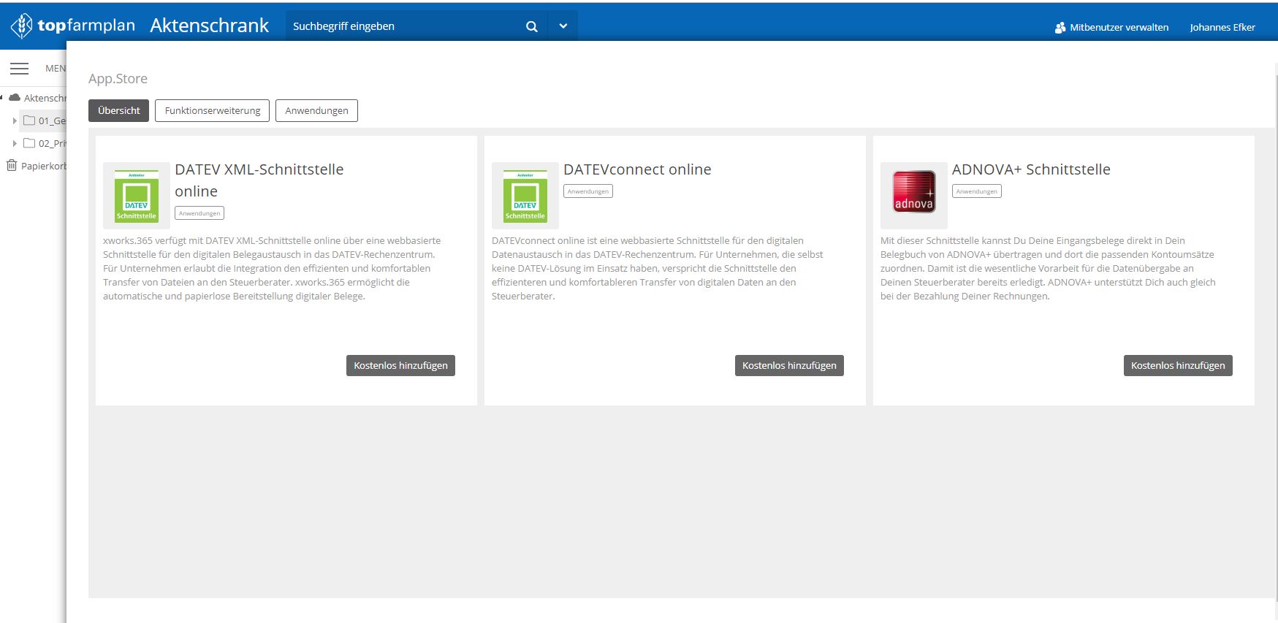
Task: Select the Aktenschrank cloud icon
Action: (x=15, y=97)
